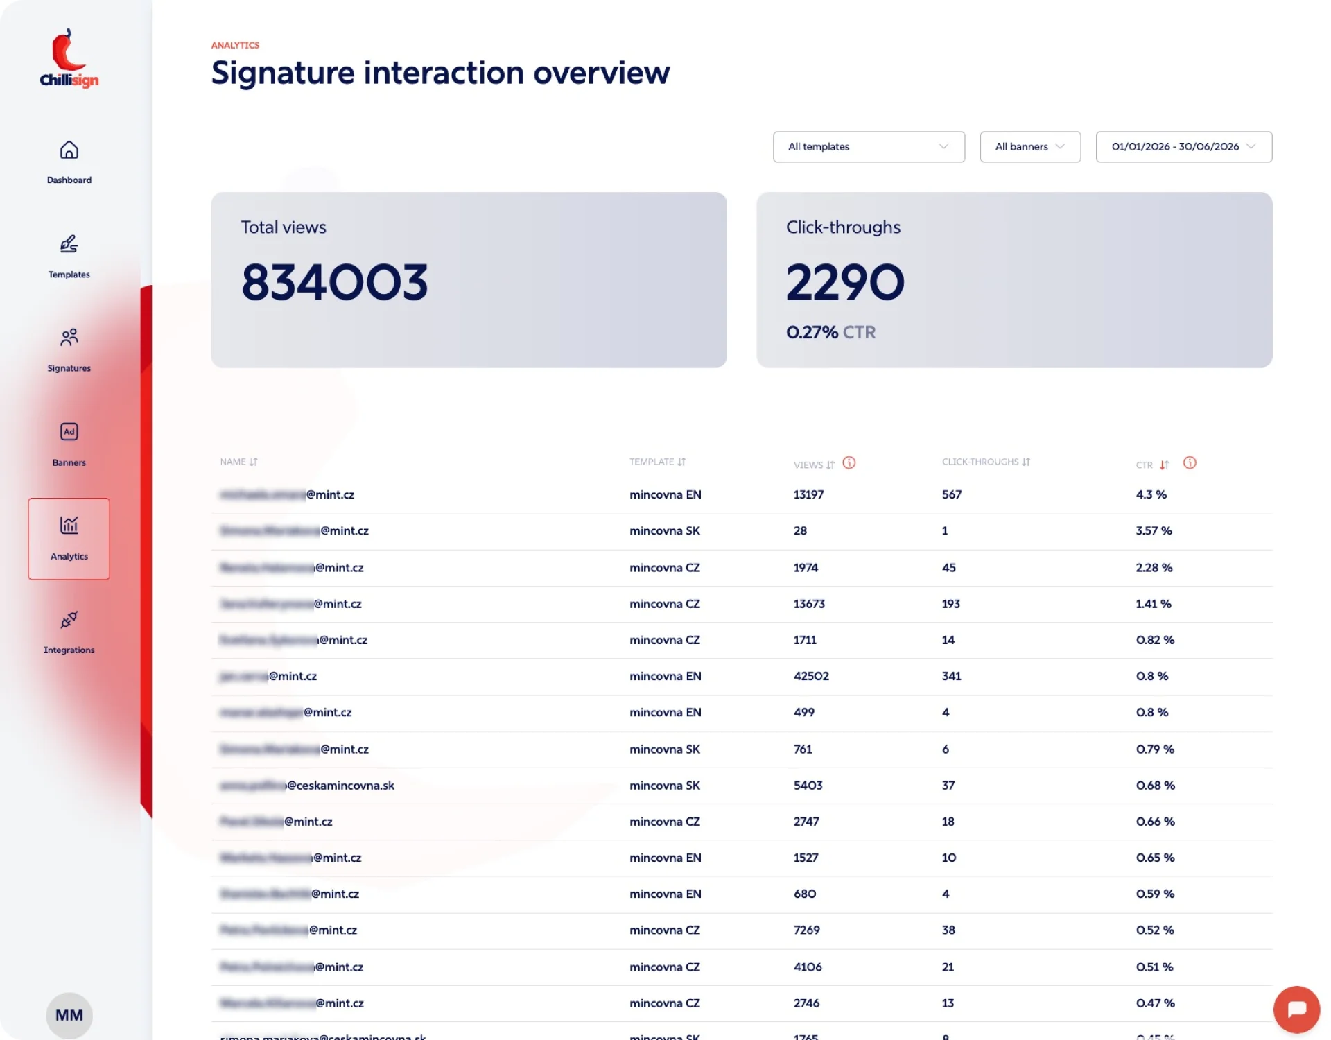Show info tooltip for Views column
The height and width of the screenshot is (1040, 1331).
coord(849,463)
